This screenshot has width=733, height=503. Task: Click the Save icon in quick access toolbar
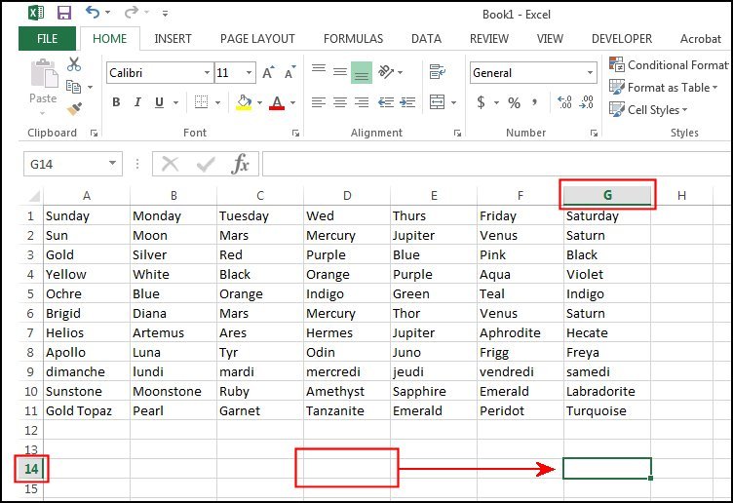pos(64,13)
